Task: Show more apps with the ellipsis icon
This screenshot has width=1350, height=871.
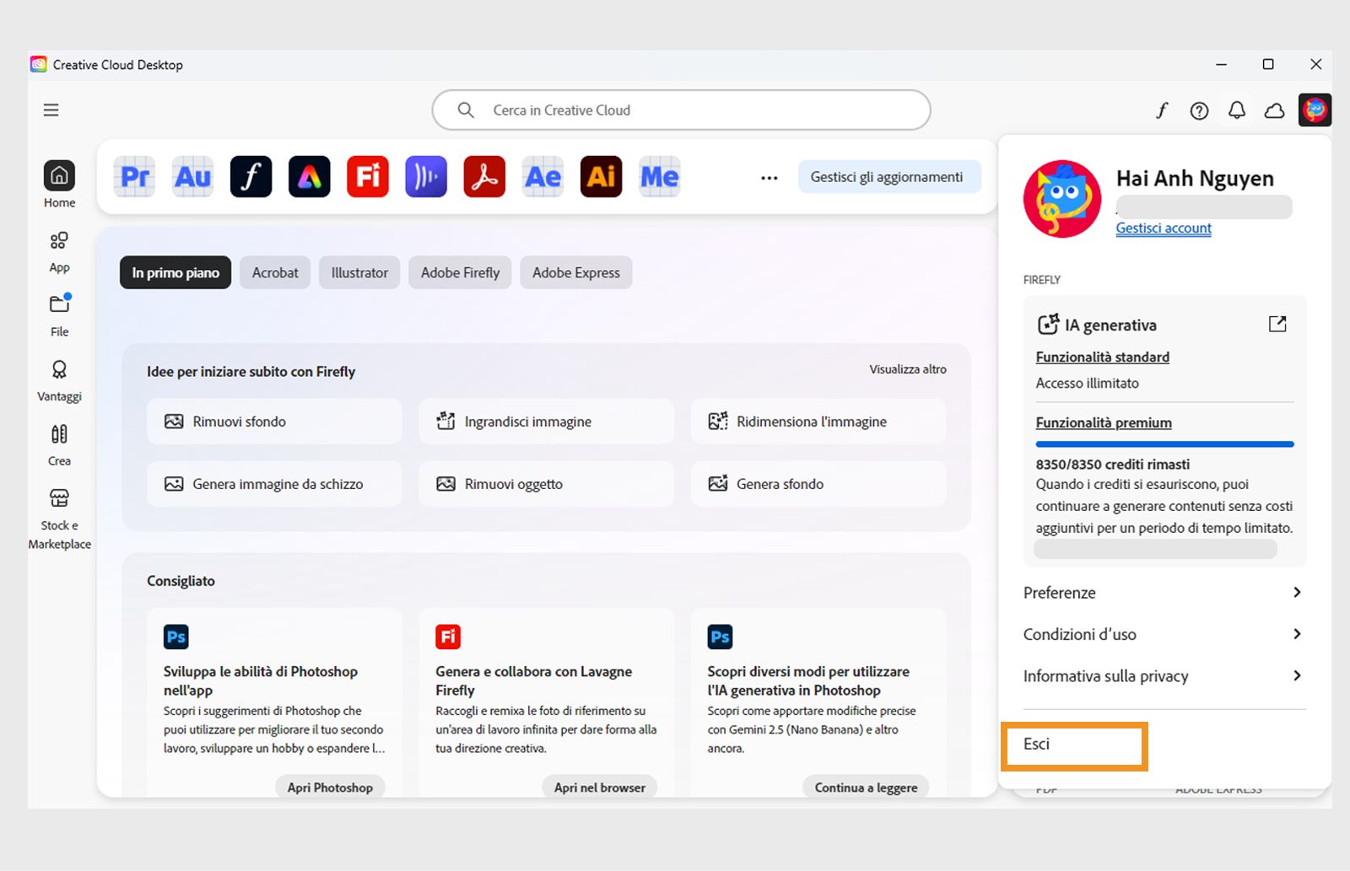Action: tap(769, 178)
